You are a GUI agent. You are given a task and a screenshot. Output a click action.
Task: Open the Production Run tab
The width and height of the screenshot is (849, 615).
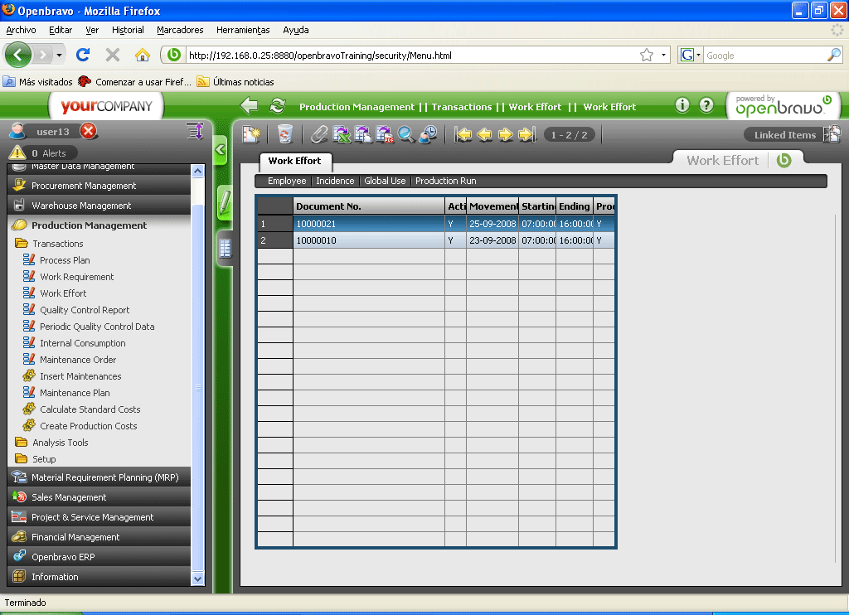(445, 181)
